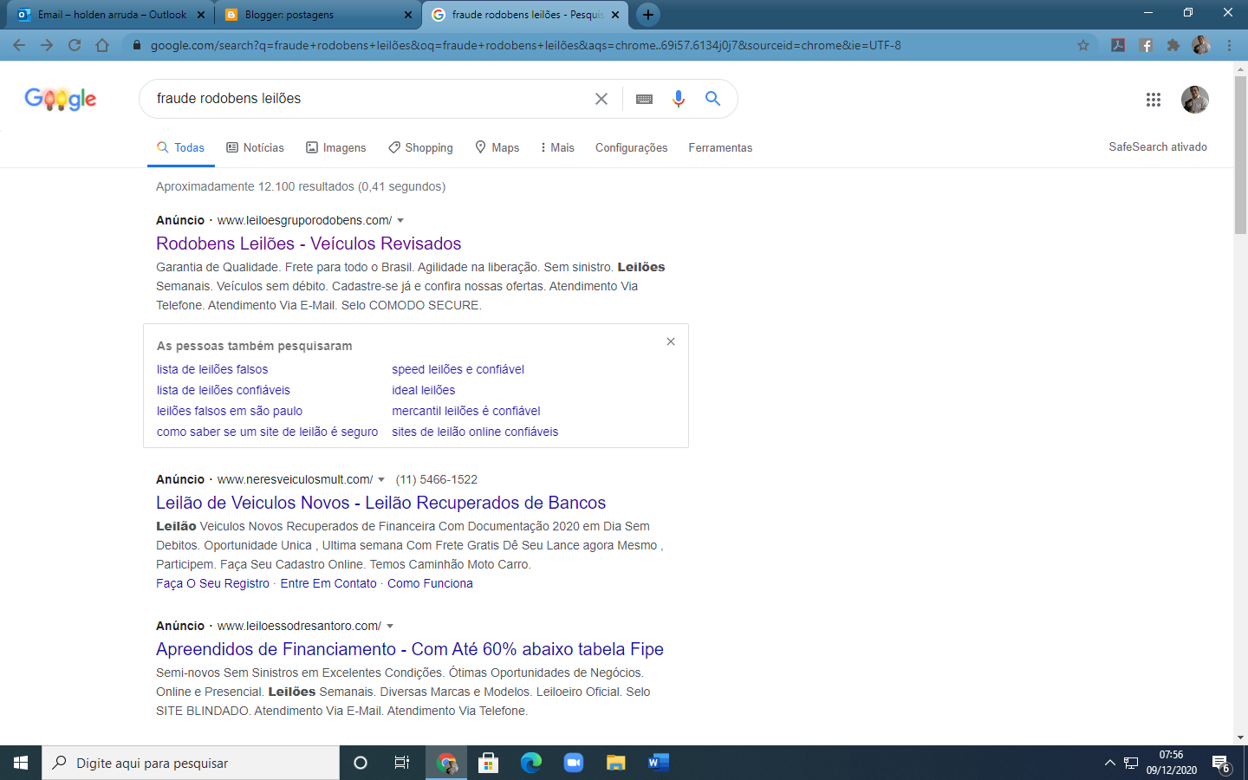Open a new browser tab
Viewport: 1248px width, 780px height.
point(648,15)
